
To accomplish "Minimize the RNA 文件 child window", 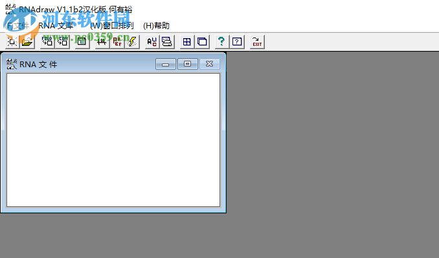I will [166, 64].
